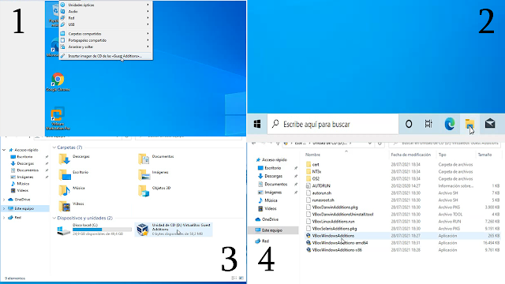Sort files by Fecha de modificación column
Viewport: 505px width, 284px height.
(411, 155)
